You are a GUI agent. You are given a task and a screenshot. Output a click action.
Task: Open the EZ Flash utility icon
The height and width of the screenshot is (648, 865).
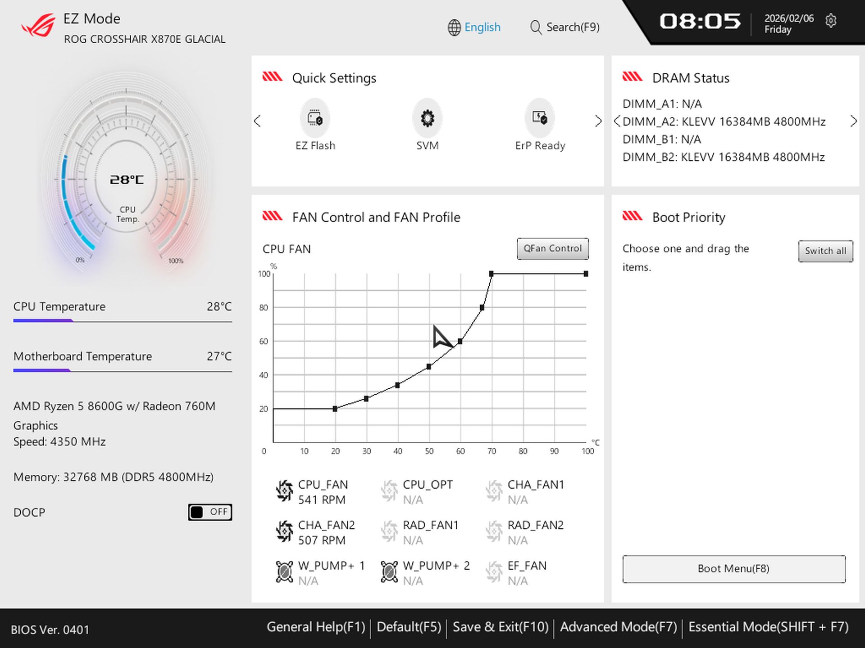click(315, 118)
